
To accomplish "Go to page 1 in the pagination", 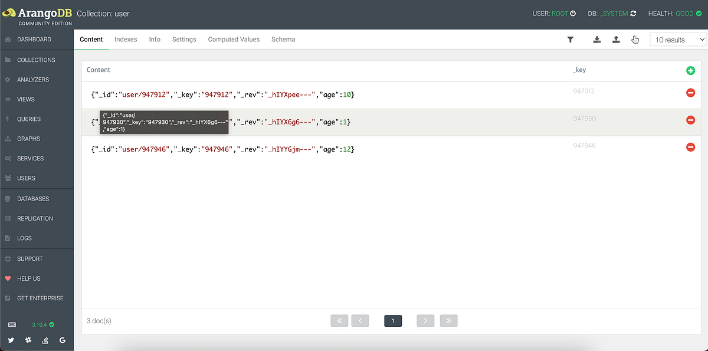I will (x=393, y=320).
